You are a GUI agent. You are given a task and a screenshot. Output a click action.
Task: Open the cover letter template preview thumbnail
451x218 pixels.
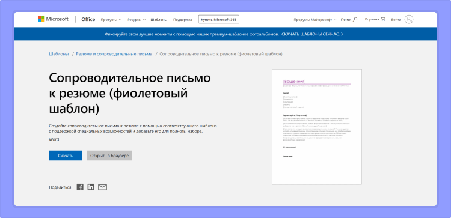[x=317, y=127]
